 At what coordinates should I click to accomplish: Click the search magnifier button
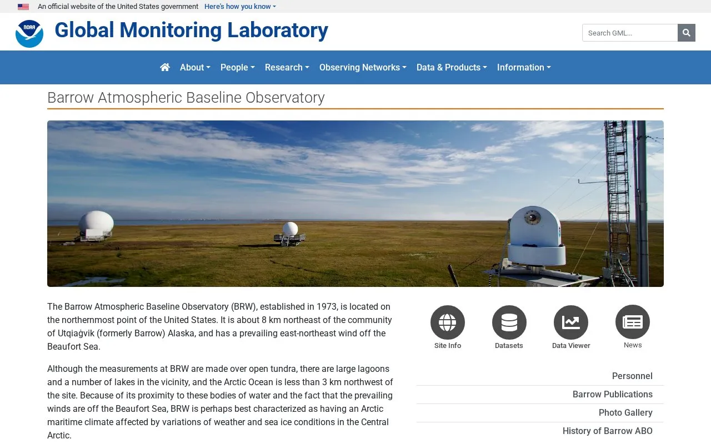pyautogui.click(x=687, y=33)
